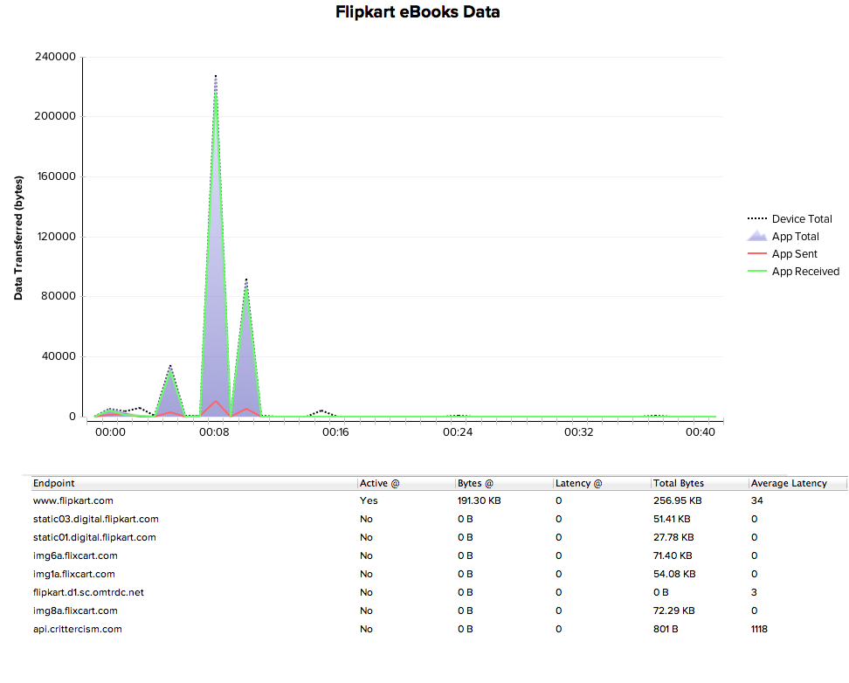Click the 54.08 KB total bytes value

pos(674,574)
